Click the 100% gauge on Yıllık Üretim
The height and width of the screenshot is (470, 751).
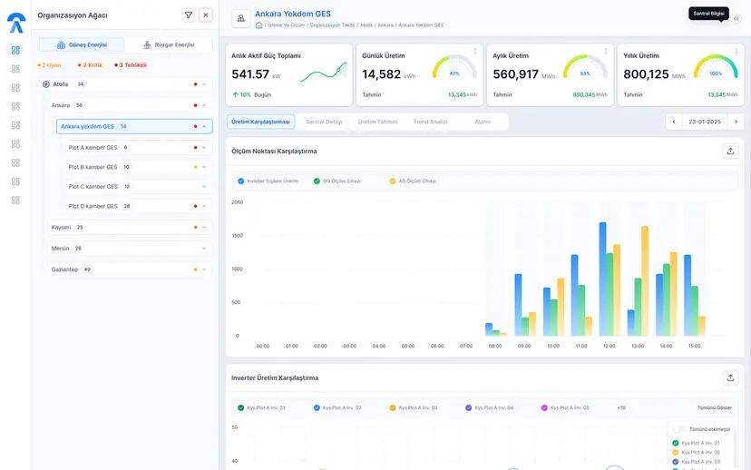pos(716,67)
